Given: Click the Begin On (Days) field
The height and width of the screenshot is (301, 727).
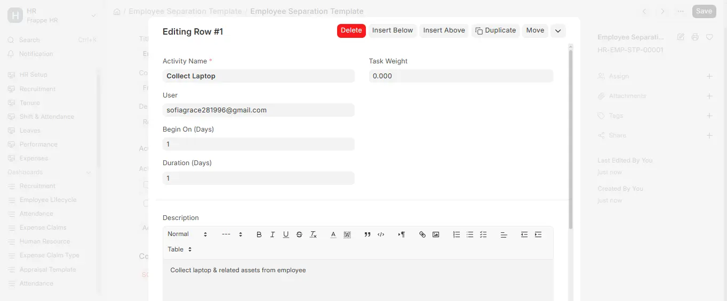Looking at the screenshot, I should 258,144.
